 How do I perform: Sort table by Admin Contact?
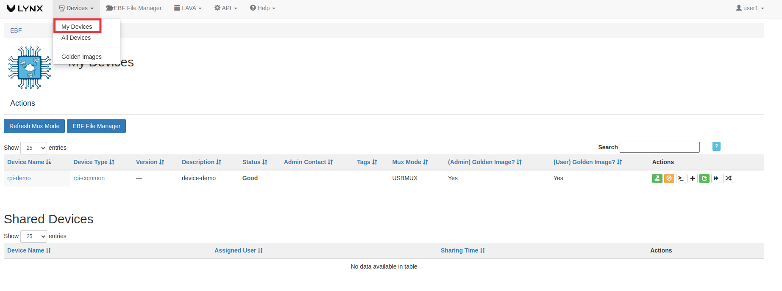308,162
